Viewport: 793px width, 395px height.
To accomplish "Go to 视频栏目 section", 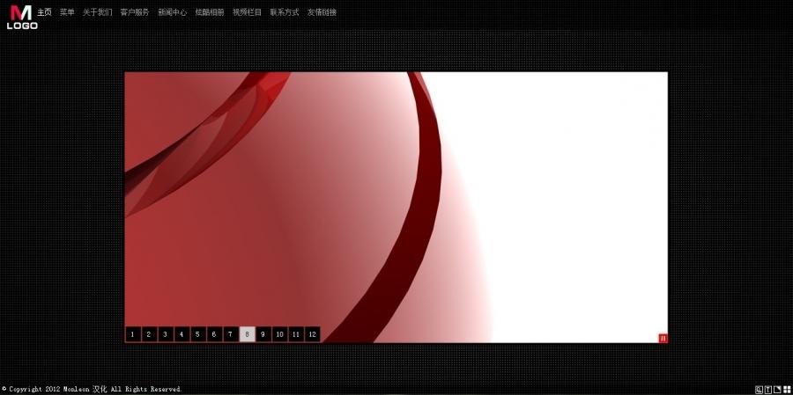I will pos(248,12).
